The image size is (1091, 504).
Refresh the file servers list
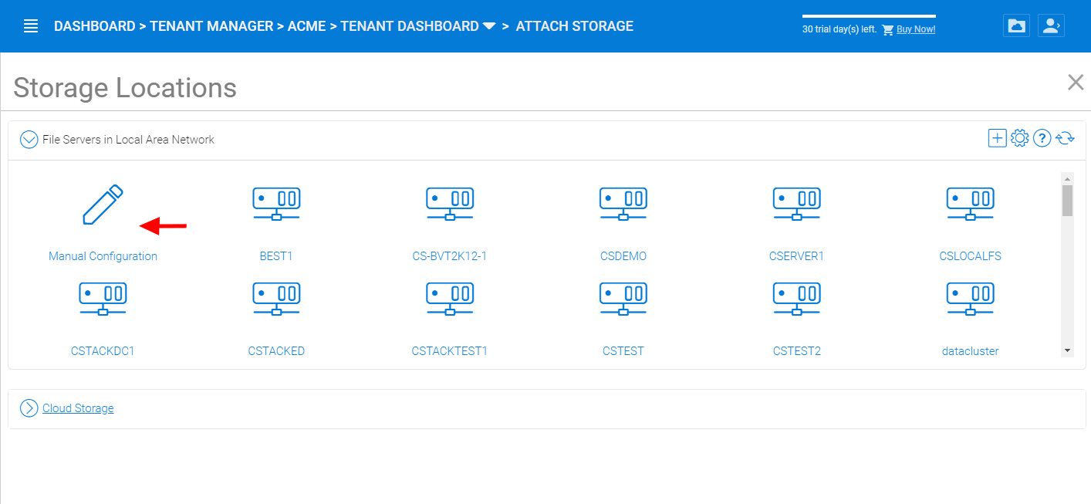pyautogui.click(x=1066, y=139)
